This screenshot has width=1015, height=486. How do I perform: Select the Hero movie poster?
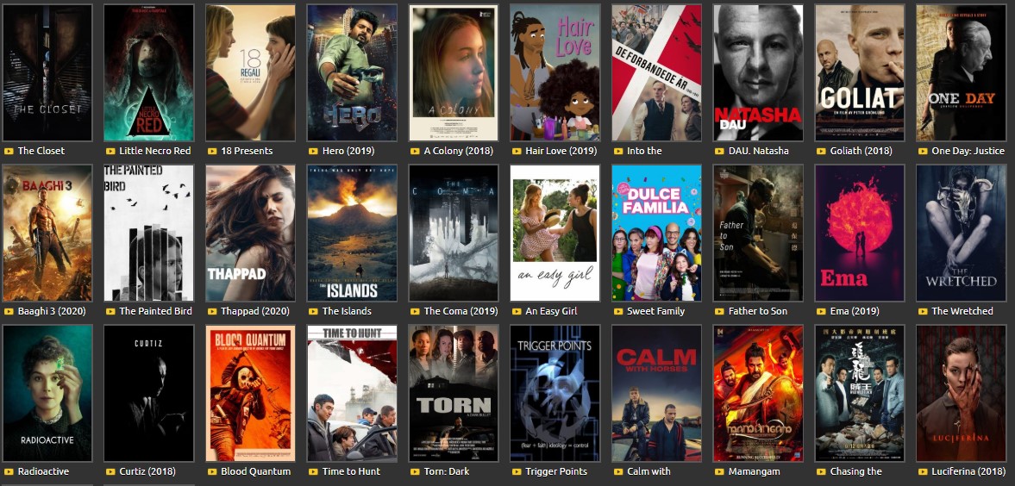[x=352, y=72]
